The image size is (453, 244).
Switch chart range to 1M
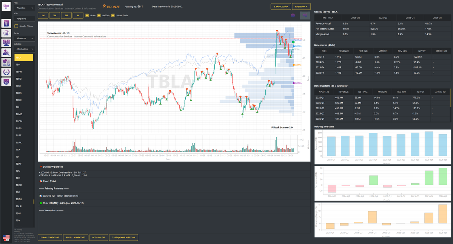43,15
